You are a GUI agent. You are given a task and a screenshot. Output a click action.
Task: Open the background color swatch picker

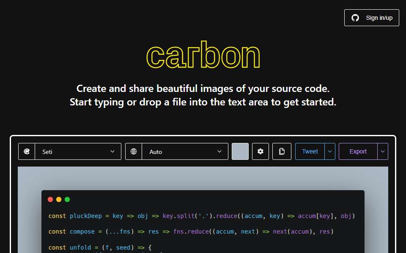click(x=240, y=151)
